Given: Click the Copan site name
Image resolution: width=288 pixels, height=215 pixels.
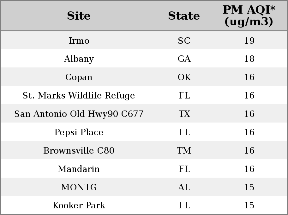Looking at the screenshot, I should click(79, 77).
